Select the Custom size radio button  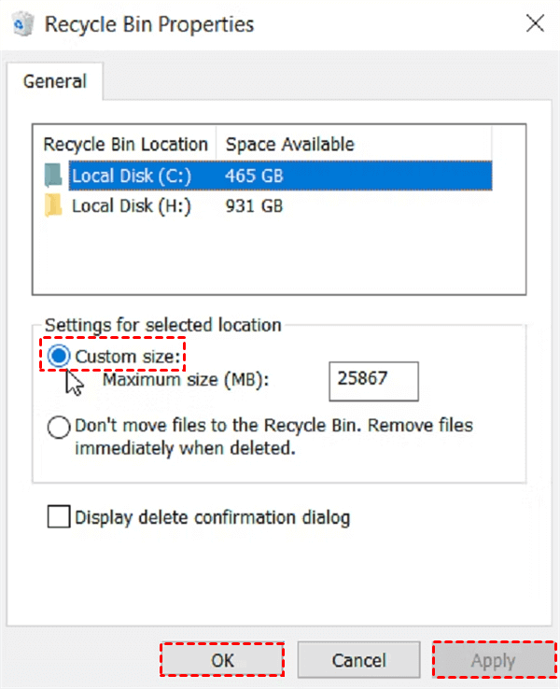tap(60, 356)
